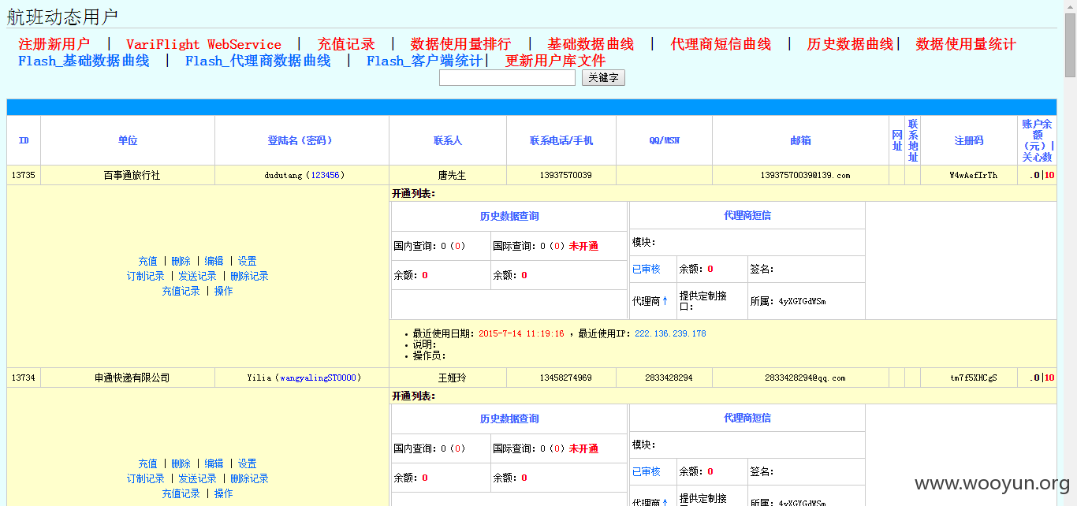
Task: Click 操作 for 百事通旅行社 user
Action: click(x=223, y=291)
